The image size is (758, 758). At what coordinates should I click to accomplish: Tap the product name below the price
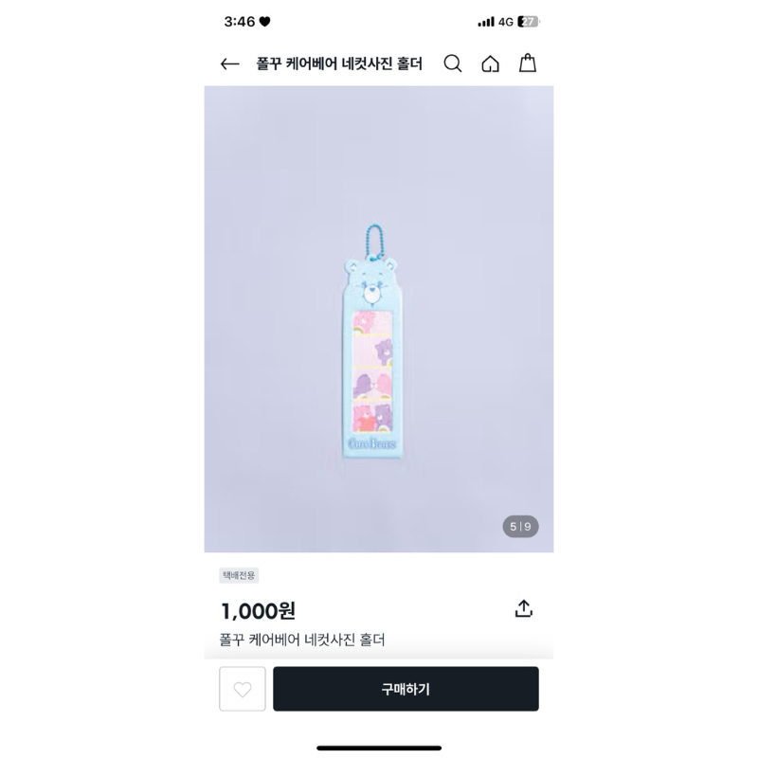[302, 640]
